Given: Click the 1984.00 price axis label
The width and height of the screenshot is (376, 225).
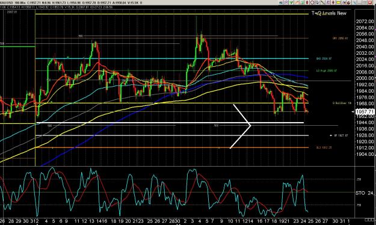Looking at the screenshot, I should click(365, 91).
